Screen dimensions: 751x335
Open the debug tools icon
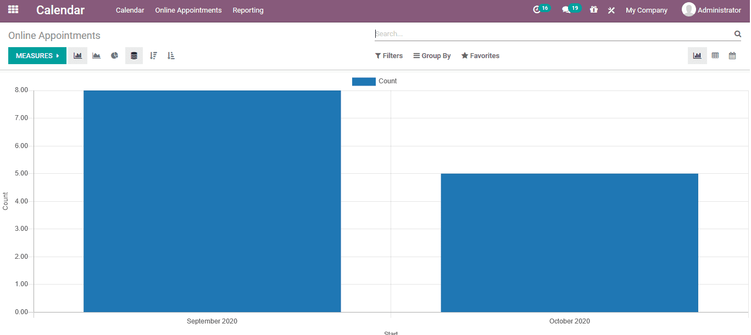611,10
